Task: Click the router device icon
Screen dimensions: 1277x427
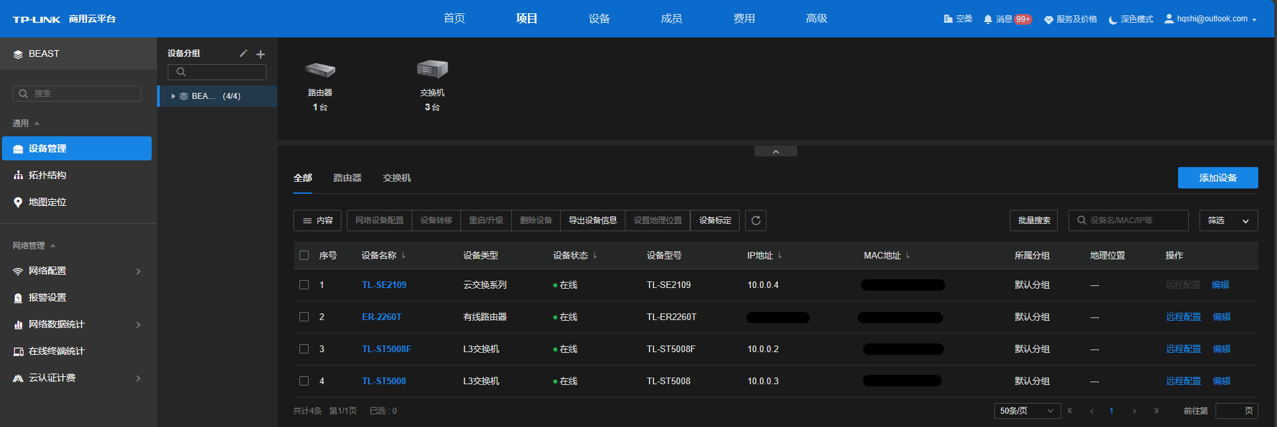Action: [320, 69]
